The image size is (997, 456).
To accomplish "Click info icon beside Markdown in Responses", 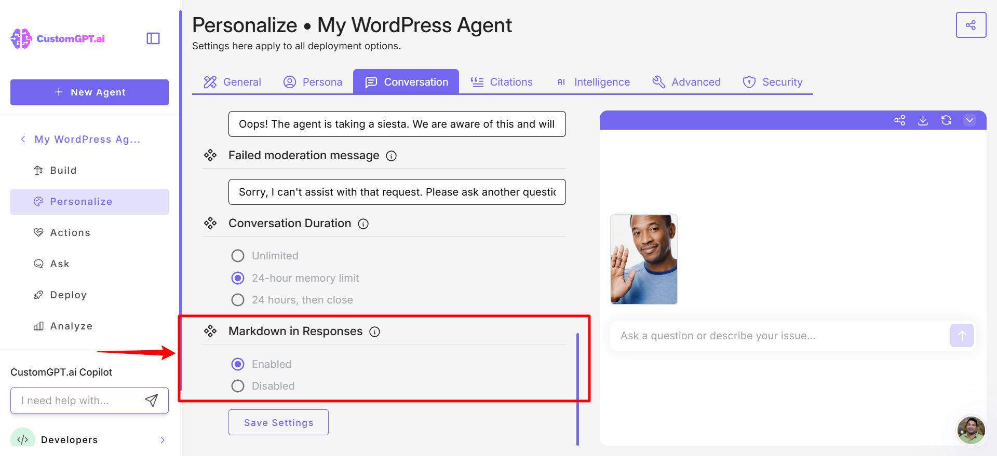I will (x=375, y=331).
